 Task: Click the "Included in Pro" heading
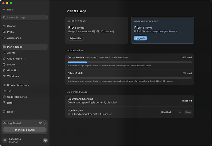(75, 50)
